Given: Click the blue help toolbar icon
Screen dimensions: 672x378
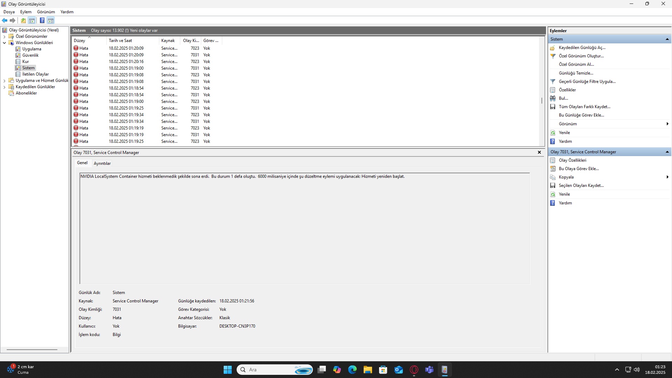Looking at the screenshot, I should 42,21.
